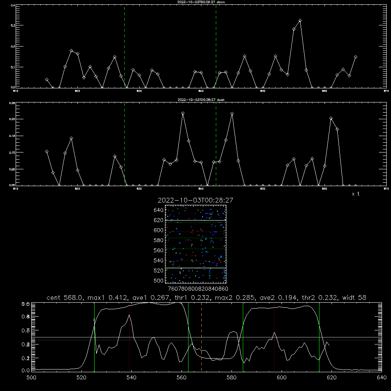Screen dimensions: 391x391
Task: Click the 560 label on pixel image y-axis
Action: point(159,250)
